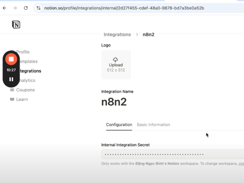Open Templates in the sidebar
Viewport: 244px width, 183px height.
[x=28, y=61]
